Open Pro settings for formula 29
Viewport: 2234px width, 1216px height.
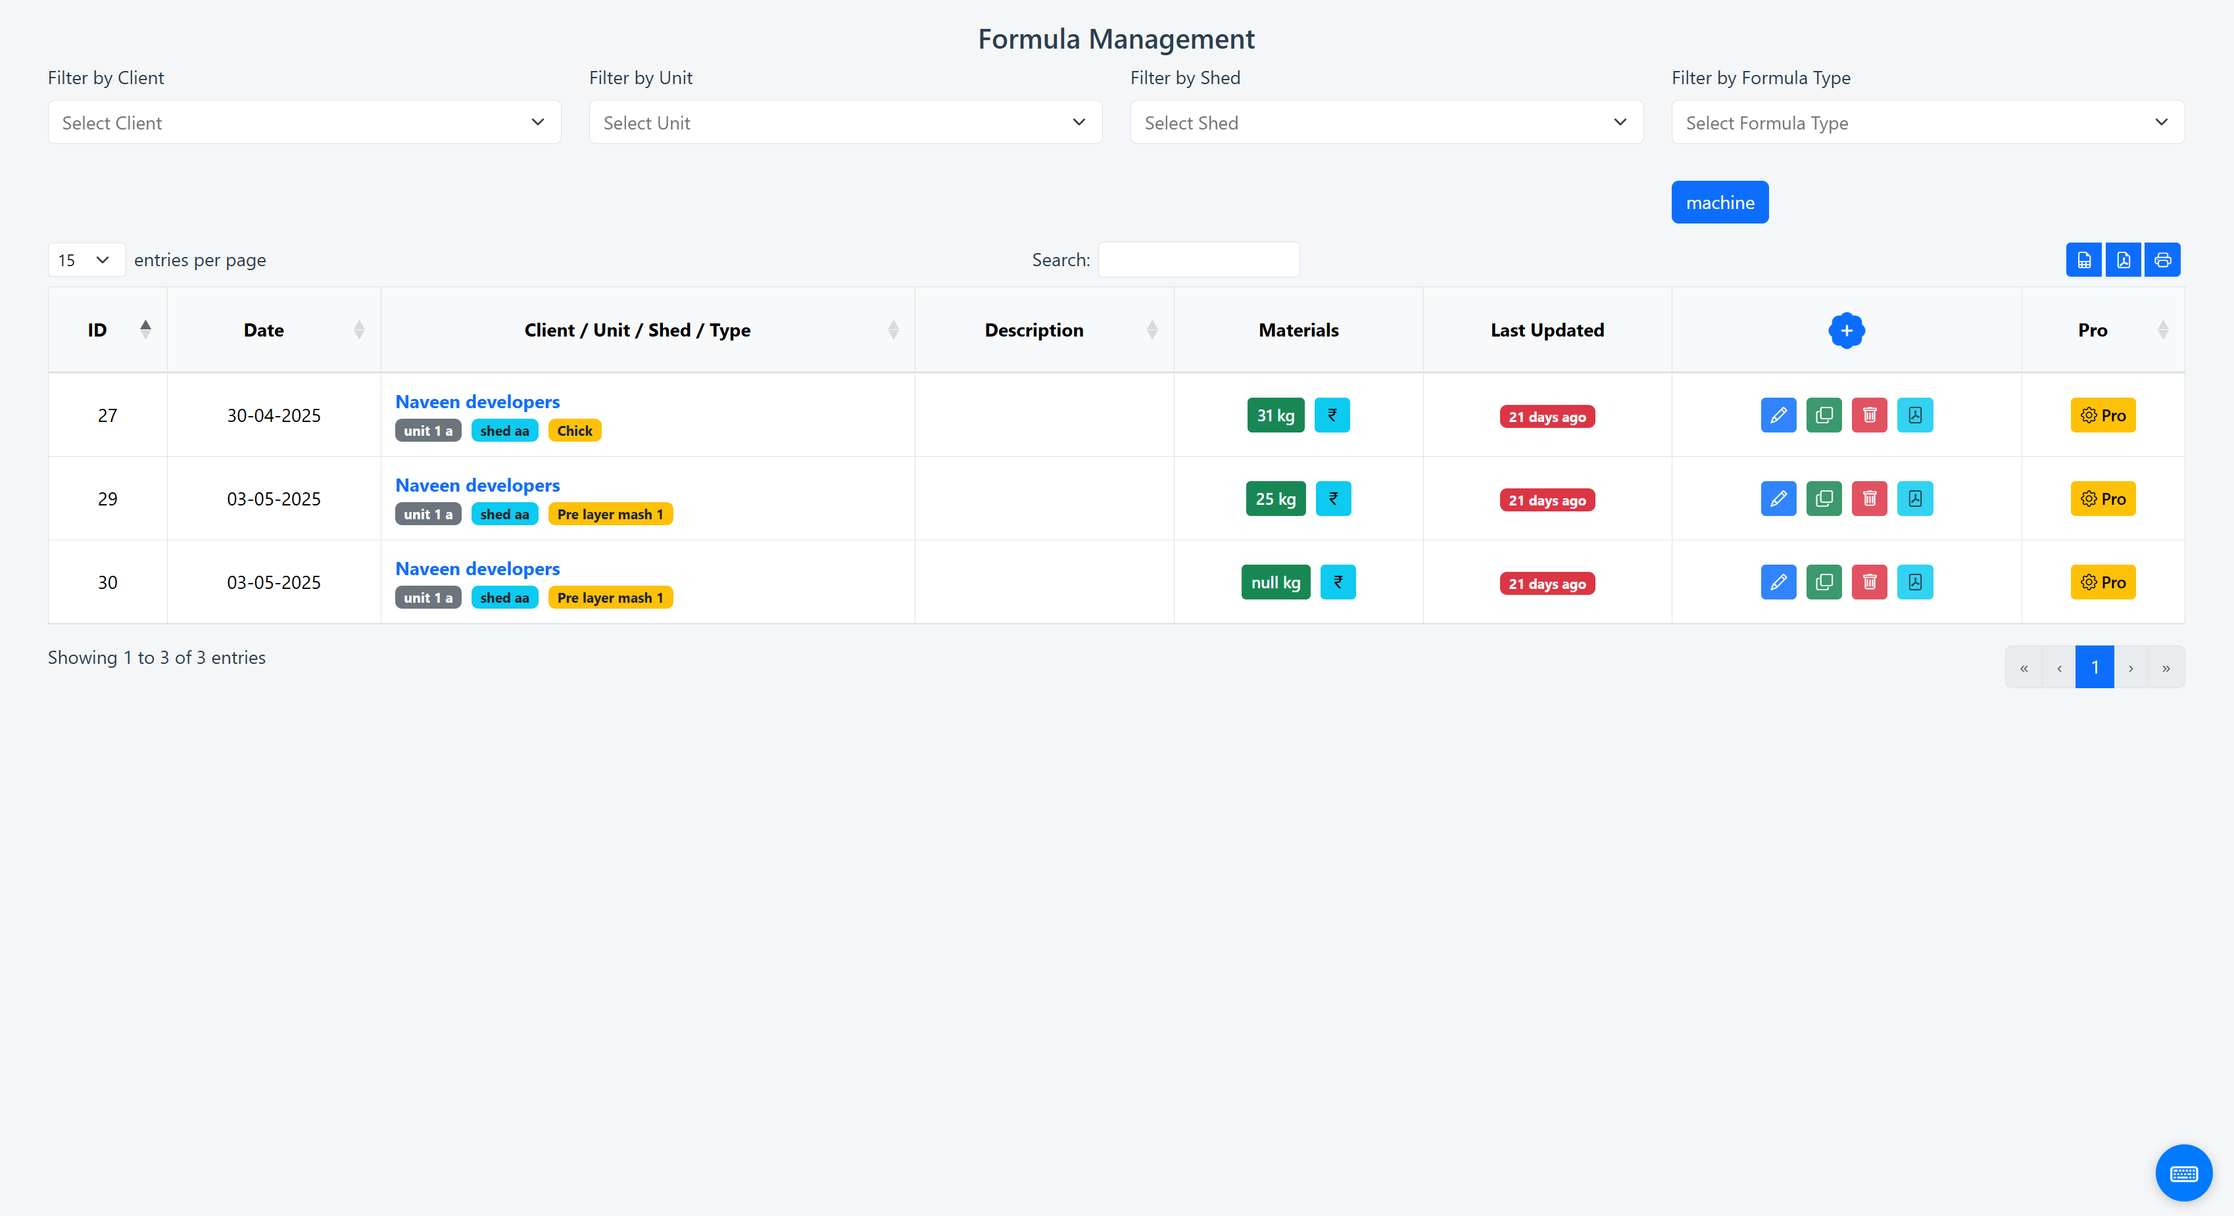(2102, 498)
